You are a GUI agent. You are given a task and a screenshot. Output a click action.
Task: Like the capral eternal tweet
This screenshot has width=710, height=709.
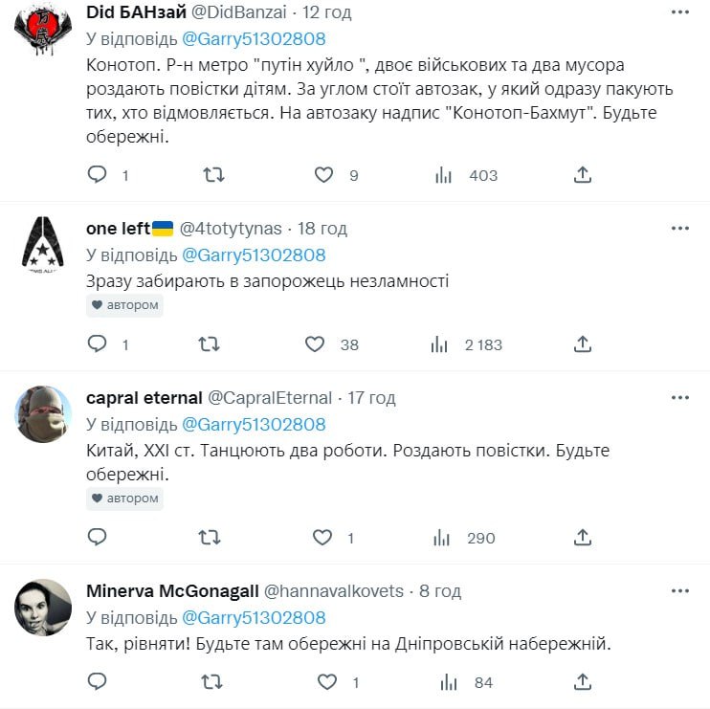323,538
